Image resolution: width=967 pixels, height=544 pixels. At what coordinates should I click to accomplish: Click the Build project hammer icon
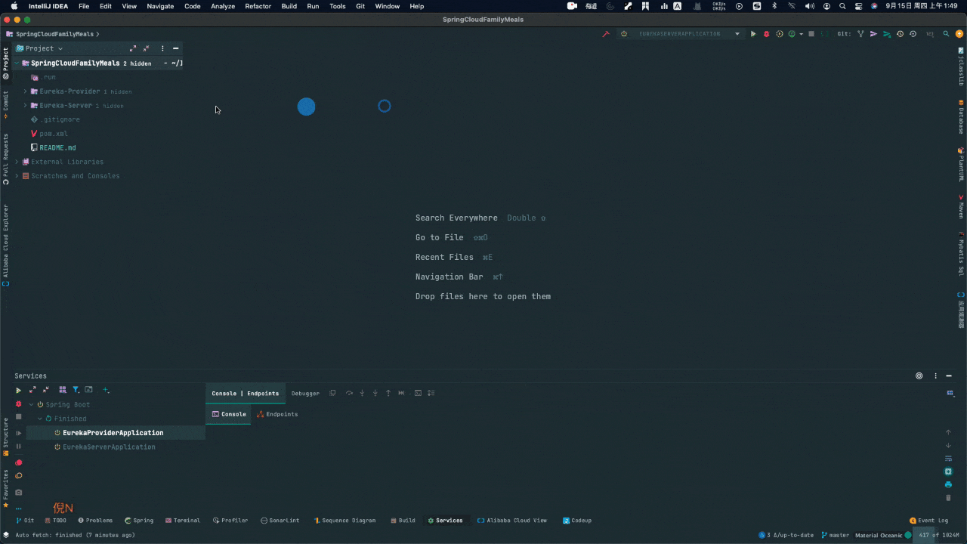coord(606,34)
